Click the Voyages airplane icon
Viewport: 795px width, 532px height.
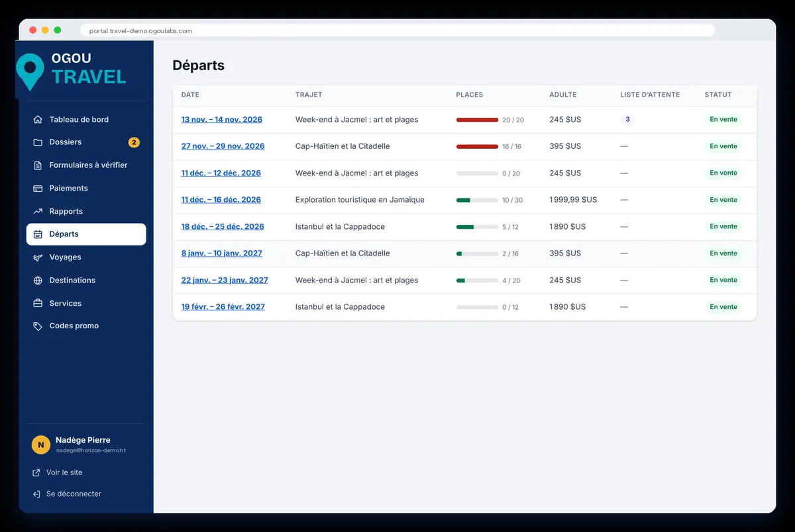coord(38,257)
